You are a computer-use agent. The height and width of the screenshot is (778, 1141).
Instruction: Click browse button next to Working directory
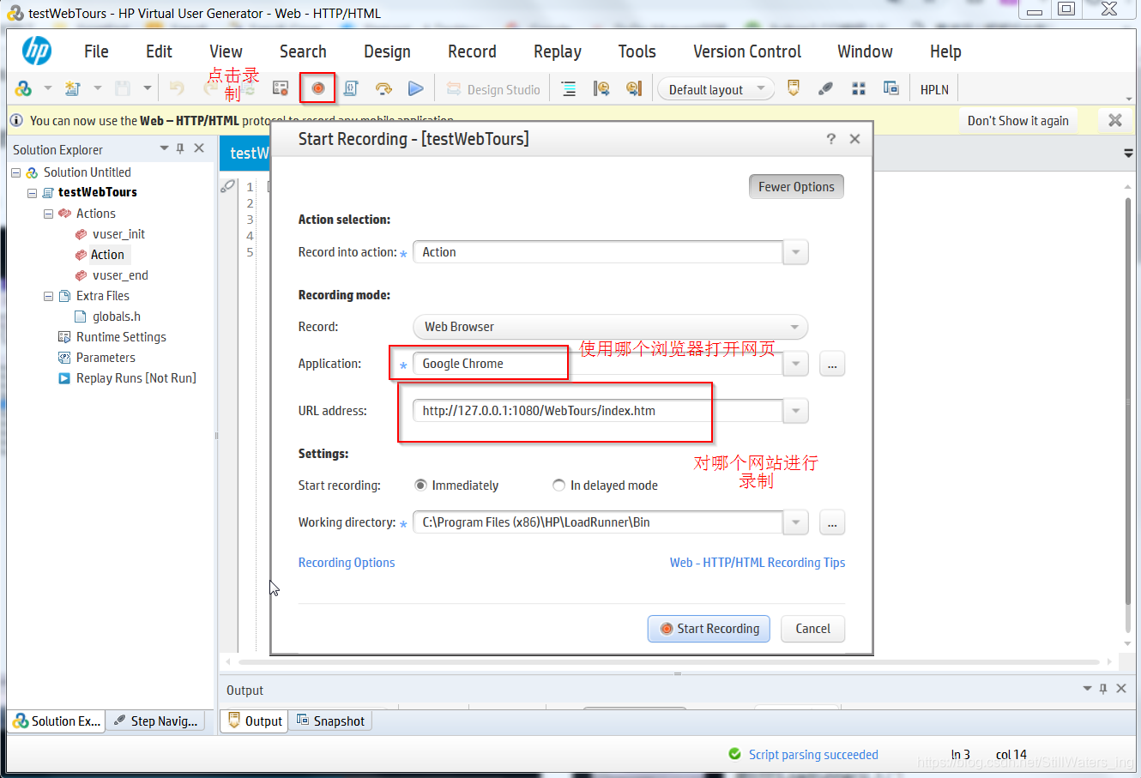pos(832,522)
